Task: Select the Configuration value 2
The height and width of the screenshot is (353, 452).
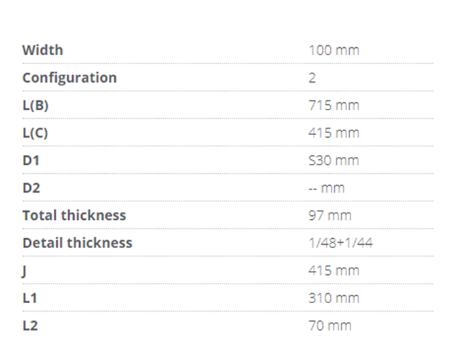Action: coord(312,77)
